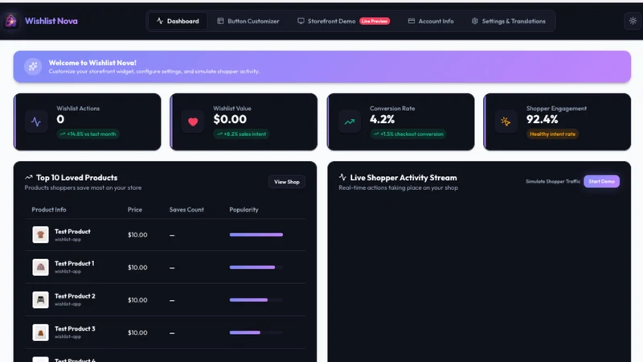Click the popularity bar for Test Product 1

point(256,267)
